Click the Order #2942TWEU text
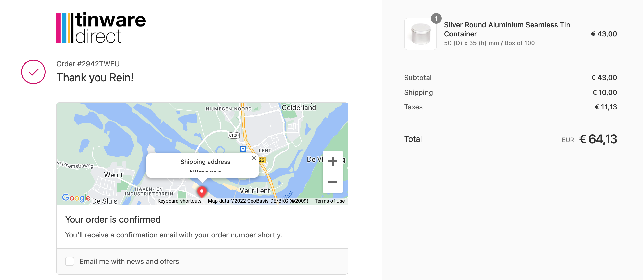Screen dimensions: 643x280 click(88, 64)
